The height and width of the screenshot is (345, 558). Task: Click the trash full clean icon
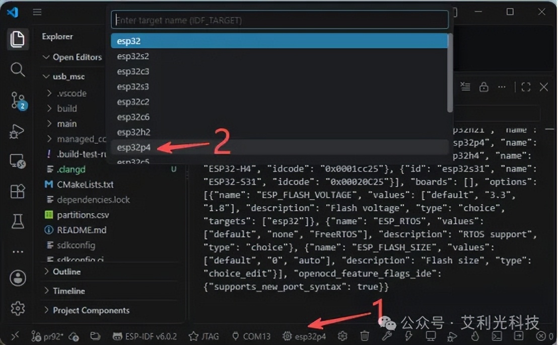pos(365,336)
